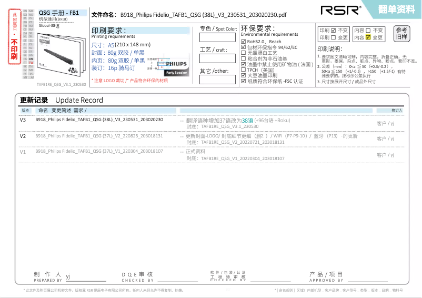Click the RSR logo in the header
Screen dimensions: 422x298
pyautogui.click(x=341, y=9)
